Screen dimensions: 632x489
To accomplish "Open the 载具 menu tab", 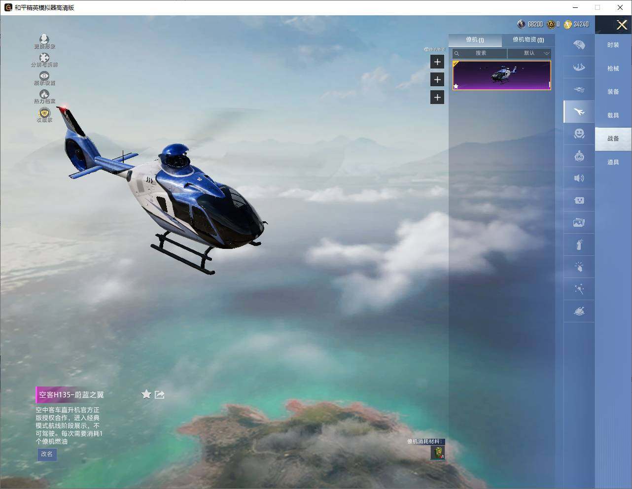I will (613, 115).
